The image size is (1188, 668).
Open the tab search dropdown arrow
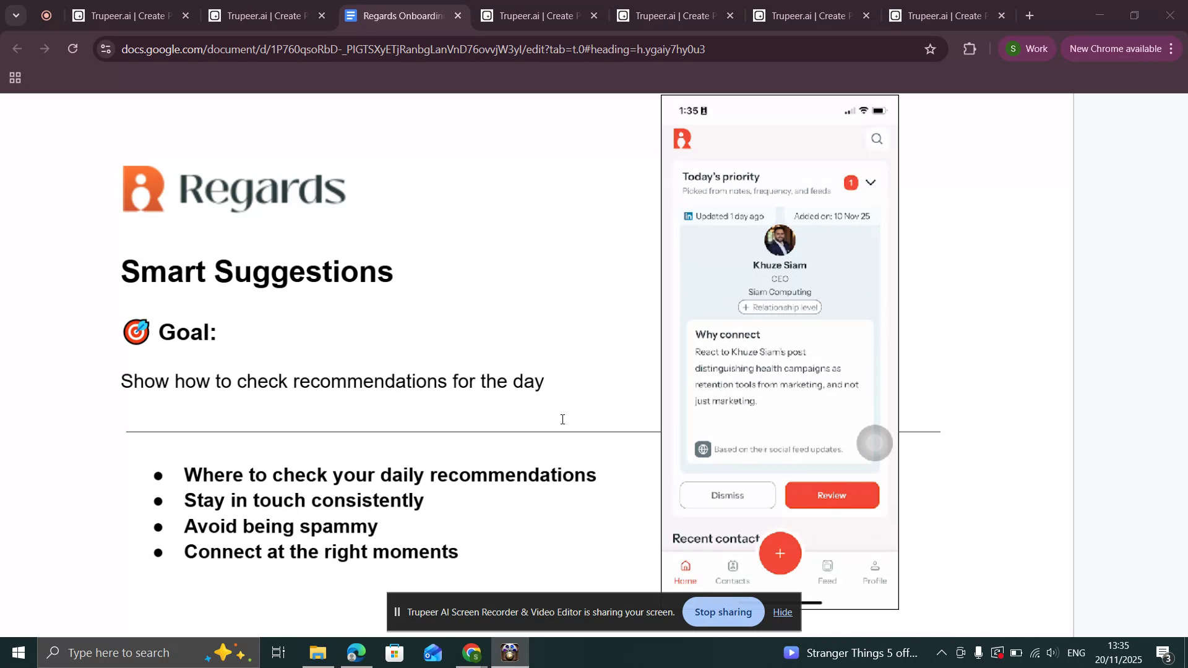[x=16, y=15]
